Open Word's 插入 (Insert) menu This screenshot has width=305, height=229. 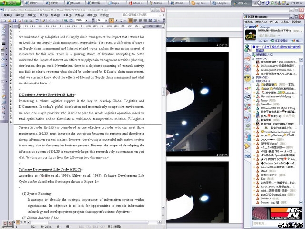pyautogui.click(x=43, y=15)
